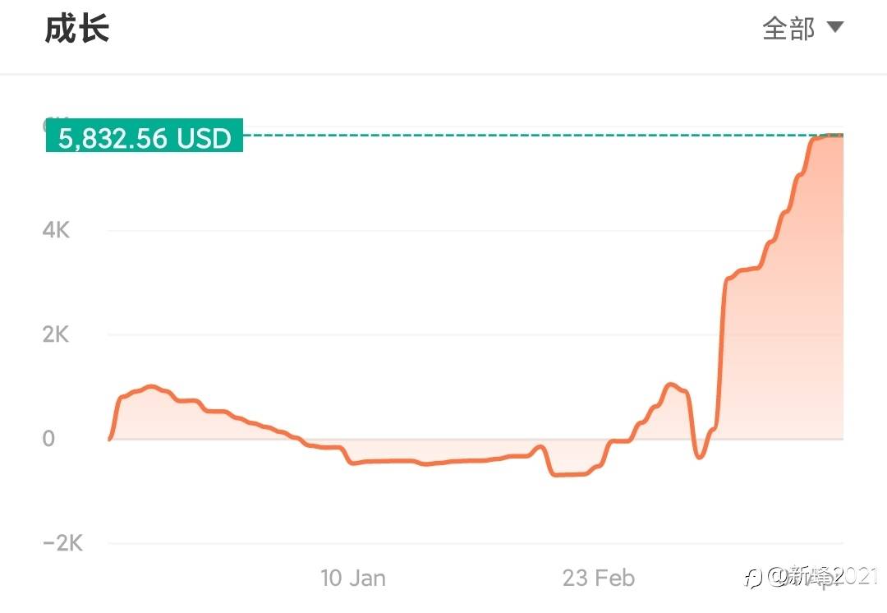Click the small peak right before the dip

[x=670, y=384]
